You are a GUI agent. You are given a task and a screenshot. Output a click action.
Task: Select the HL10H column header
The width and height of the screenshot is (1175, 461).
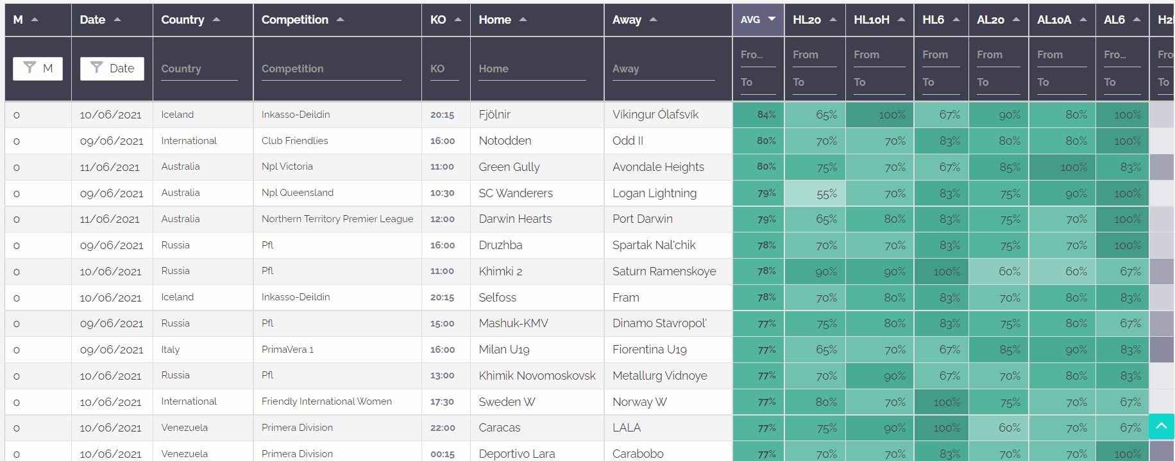coord(872,19)
